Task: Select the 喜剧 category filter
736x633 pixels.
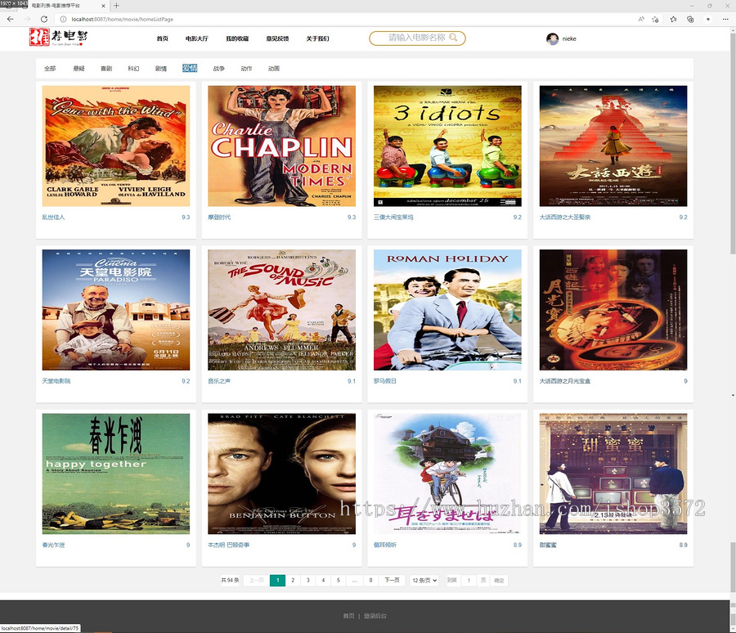Action: click(x=106, y=69)
